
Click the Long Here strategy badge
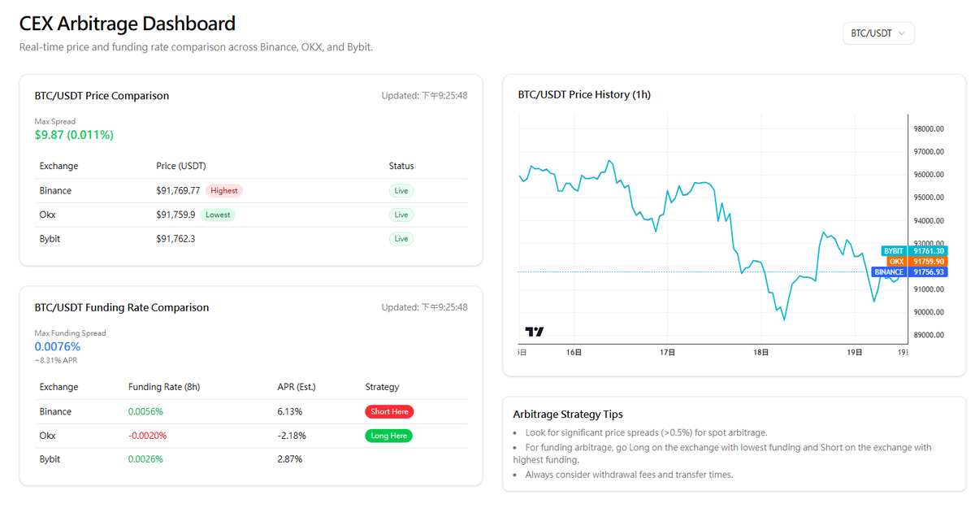point(389,436)
